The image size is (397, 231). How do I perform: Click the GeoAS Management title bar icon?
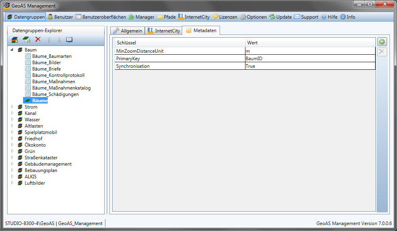pos(6,5)
